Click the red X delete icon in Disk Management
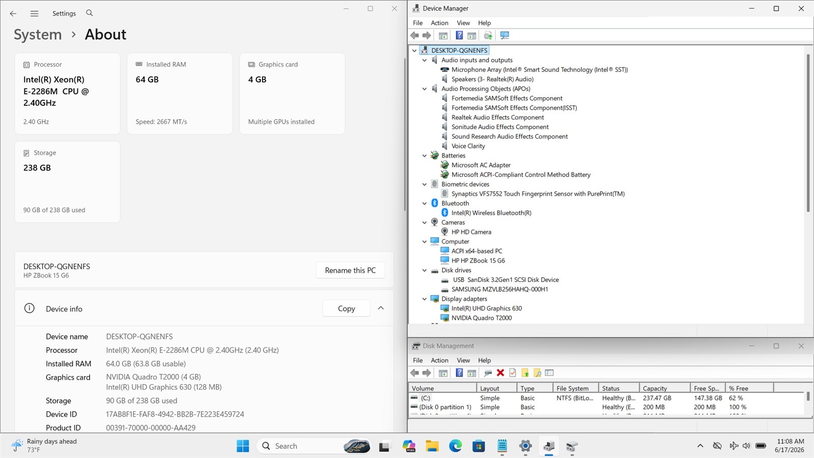 [500, 373]
